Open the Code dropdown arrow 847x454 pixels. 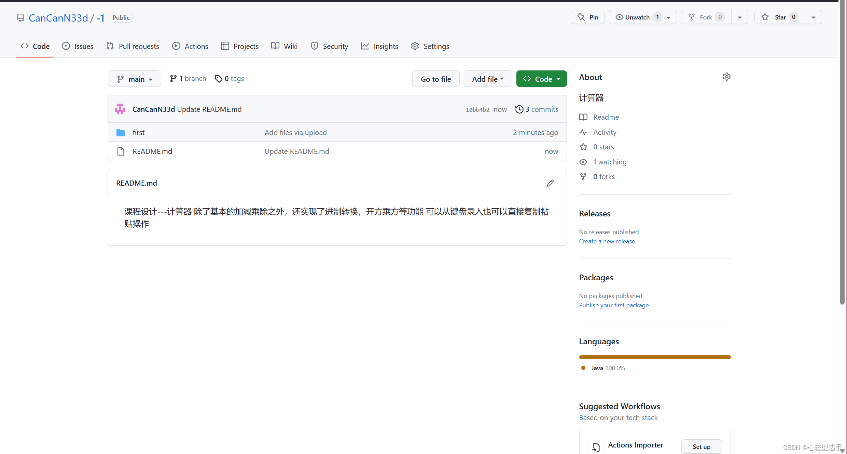point(558,79)
